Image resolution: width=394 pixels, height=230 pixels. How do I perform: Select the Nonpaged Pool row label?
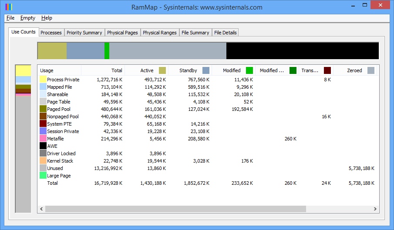(x=63, y=117)
